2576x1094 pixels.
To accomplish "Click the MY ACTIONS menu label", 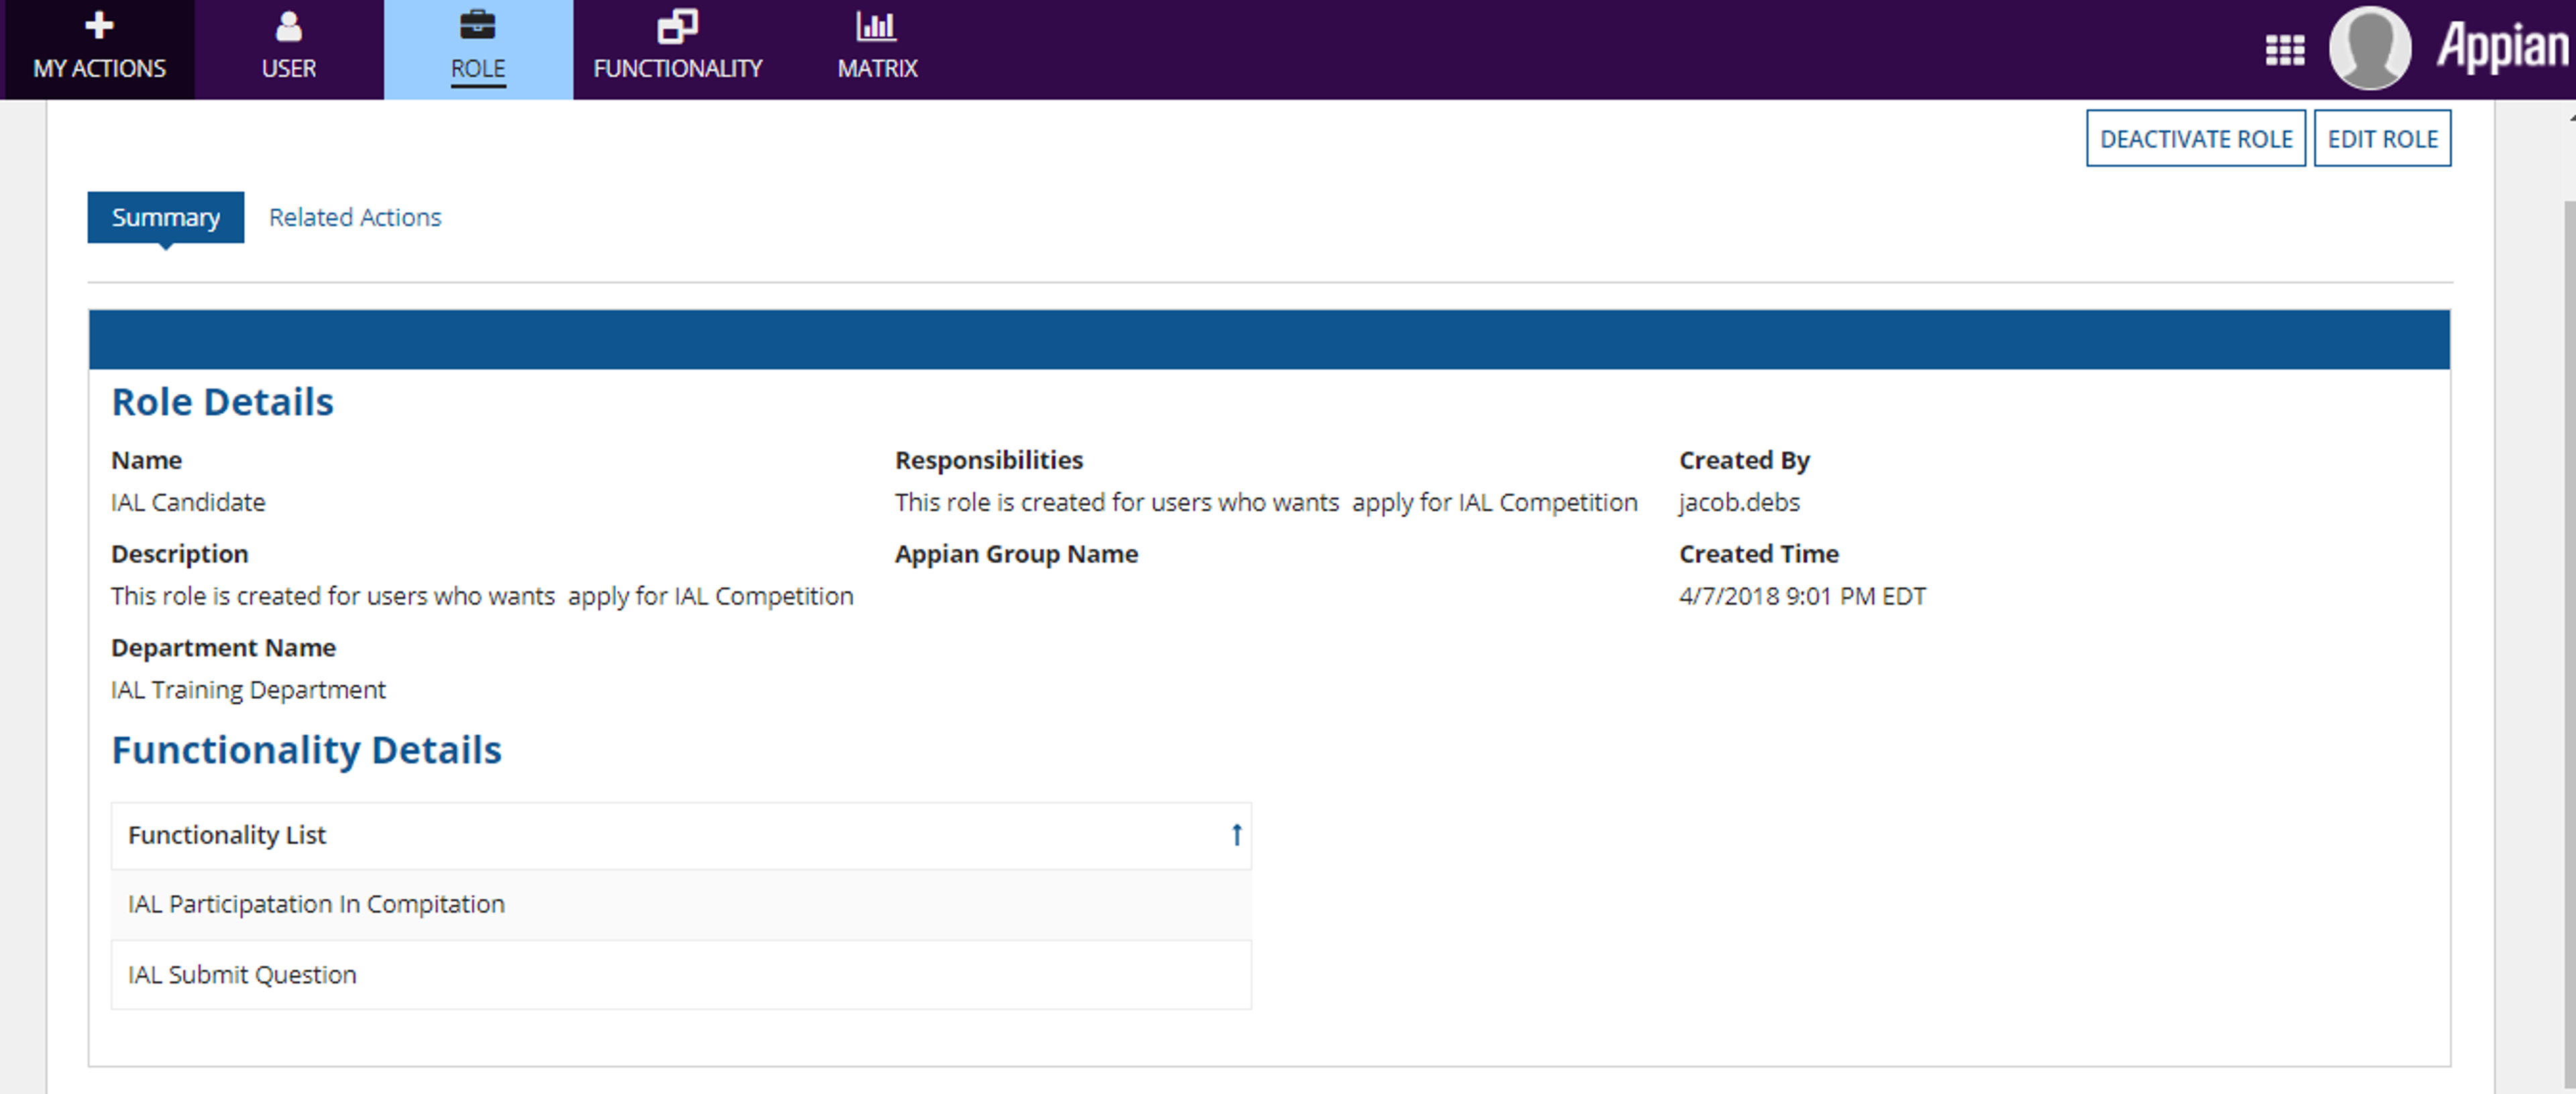I will coord(99,68).
